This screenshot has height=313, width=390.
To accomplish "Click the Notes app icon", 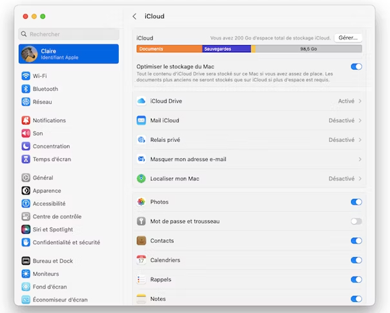I will click(141, 299).
